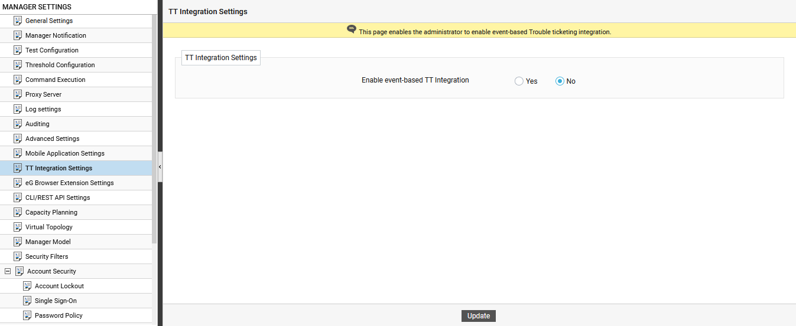Image resolution: width=796 pixels, height=326 pixels.
Task: Open CLI/REST API Settings
Action: [58, 197]
